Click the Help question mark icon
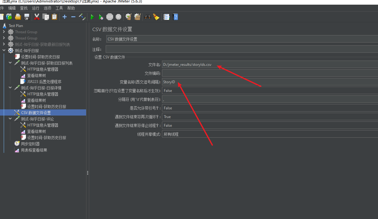 point(175,17)
